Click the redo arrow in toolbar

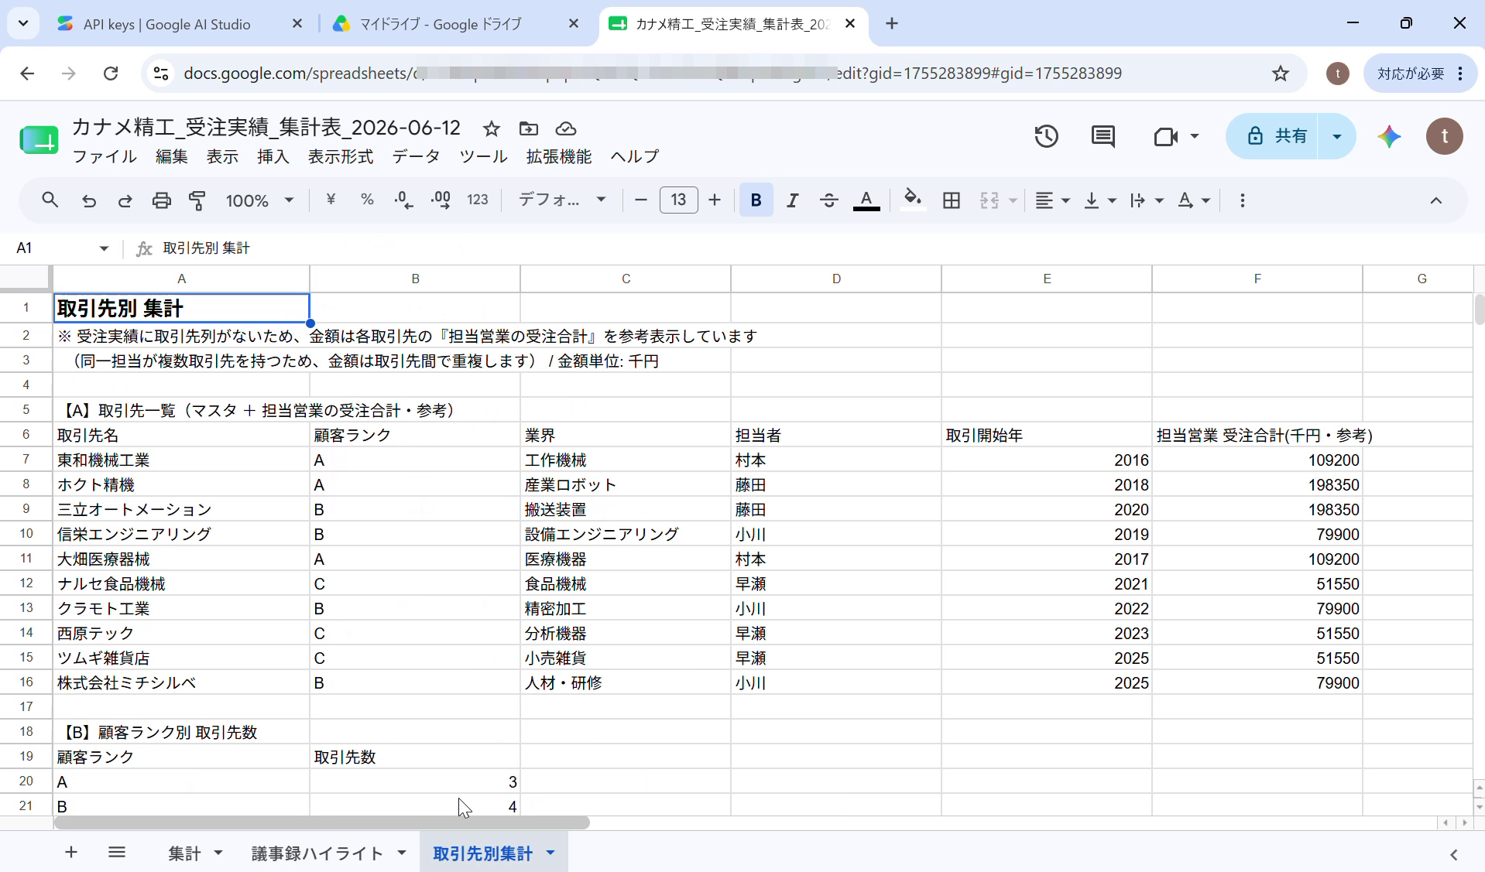pos(125,200)
